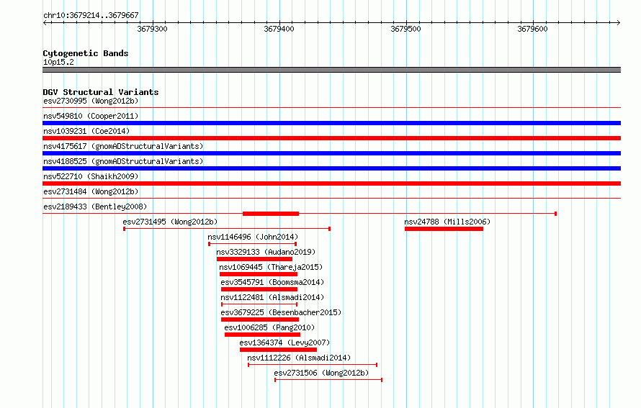Open the esv3679225 (Besenbacher2015) label
This screenshot has width=641, height=408.
281,312
